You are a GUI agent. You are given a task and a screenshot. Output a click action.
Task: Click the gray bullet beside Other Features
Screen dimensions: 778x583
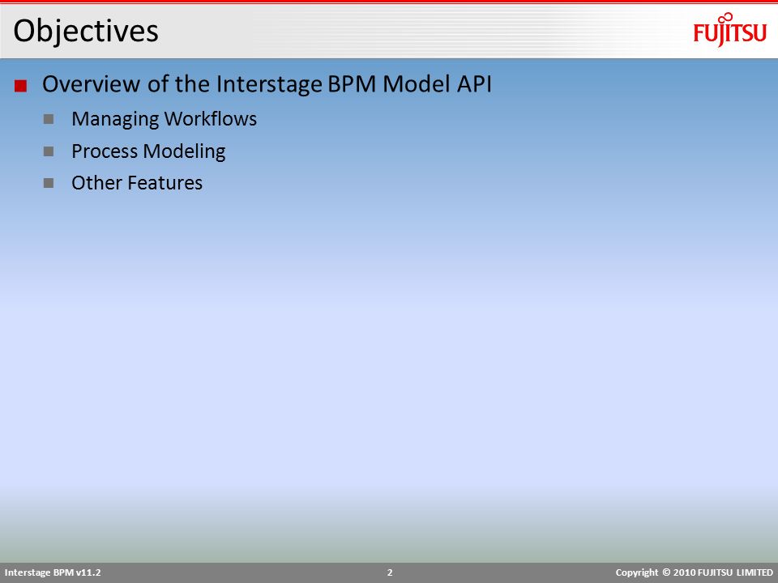coord(49,183)
